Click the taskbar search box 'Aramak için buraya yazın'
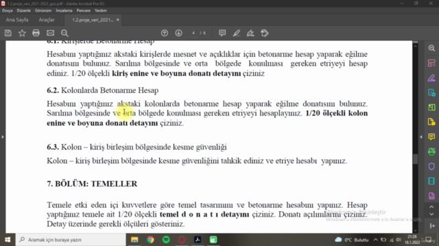The image size is (439, 246). pyautogui.click(x=71, y=240)
